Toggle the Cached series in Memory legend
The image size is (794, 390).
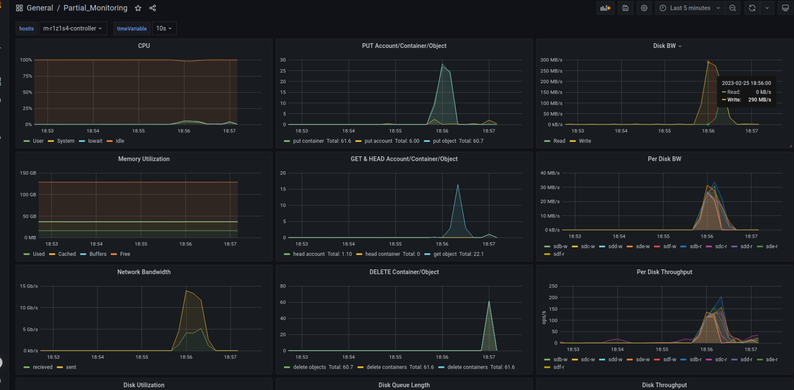pos(67,254)
